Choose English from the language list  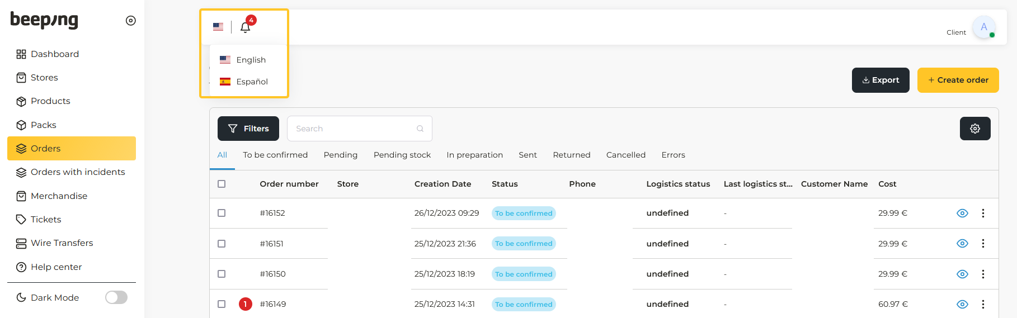243,60
